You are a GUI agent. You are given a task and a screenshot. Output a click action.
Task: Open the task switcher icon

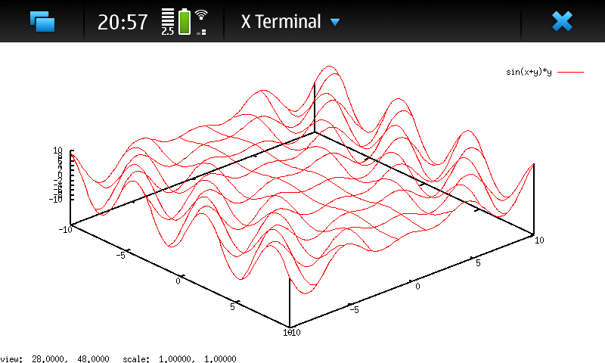coord(42,21)
